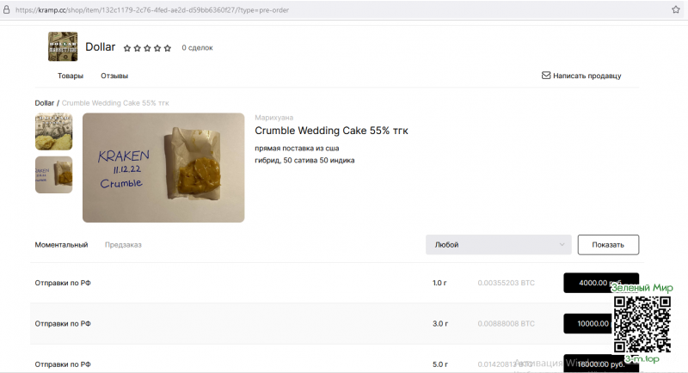
Task: Open the Товары tab
Action: [x=71, y=76]
